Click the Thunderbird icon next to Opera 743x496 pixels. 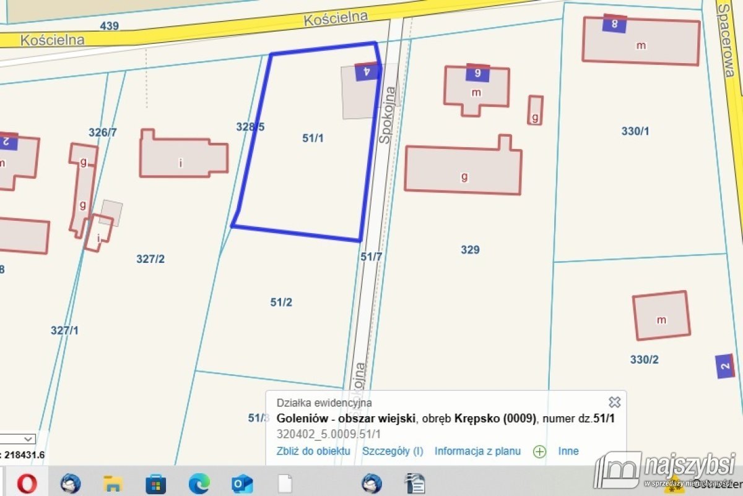tap(70, 482)
